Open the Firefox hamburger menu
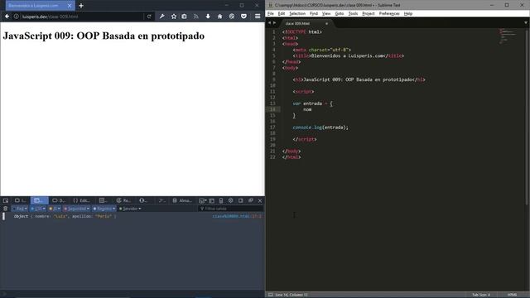 pyautogui.click(x=258, y=17)
